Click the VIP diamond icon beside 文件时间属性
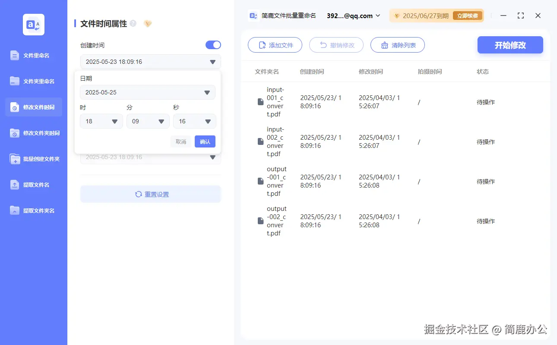Screen dimensions: 557x345 click(x=148, y=23)
